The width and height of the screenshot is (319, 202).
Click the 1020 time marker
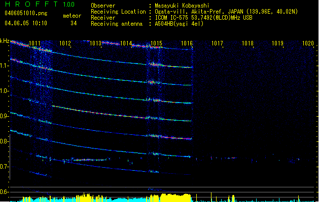[308, 44]
